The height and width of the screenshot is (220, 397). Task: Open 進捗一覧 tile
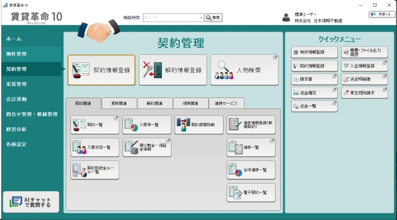[x=251, y=147]
